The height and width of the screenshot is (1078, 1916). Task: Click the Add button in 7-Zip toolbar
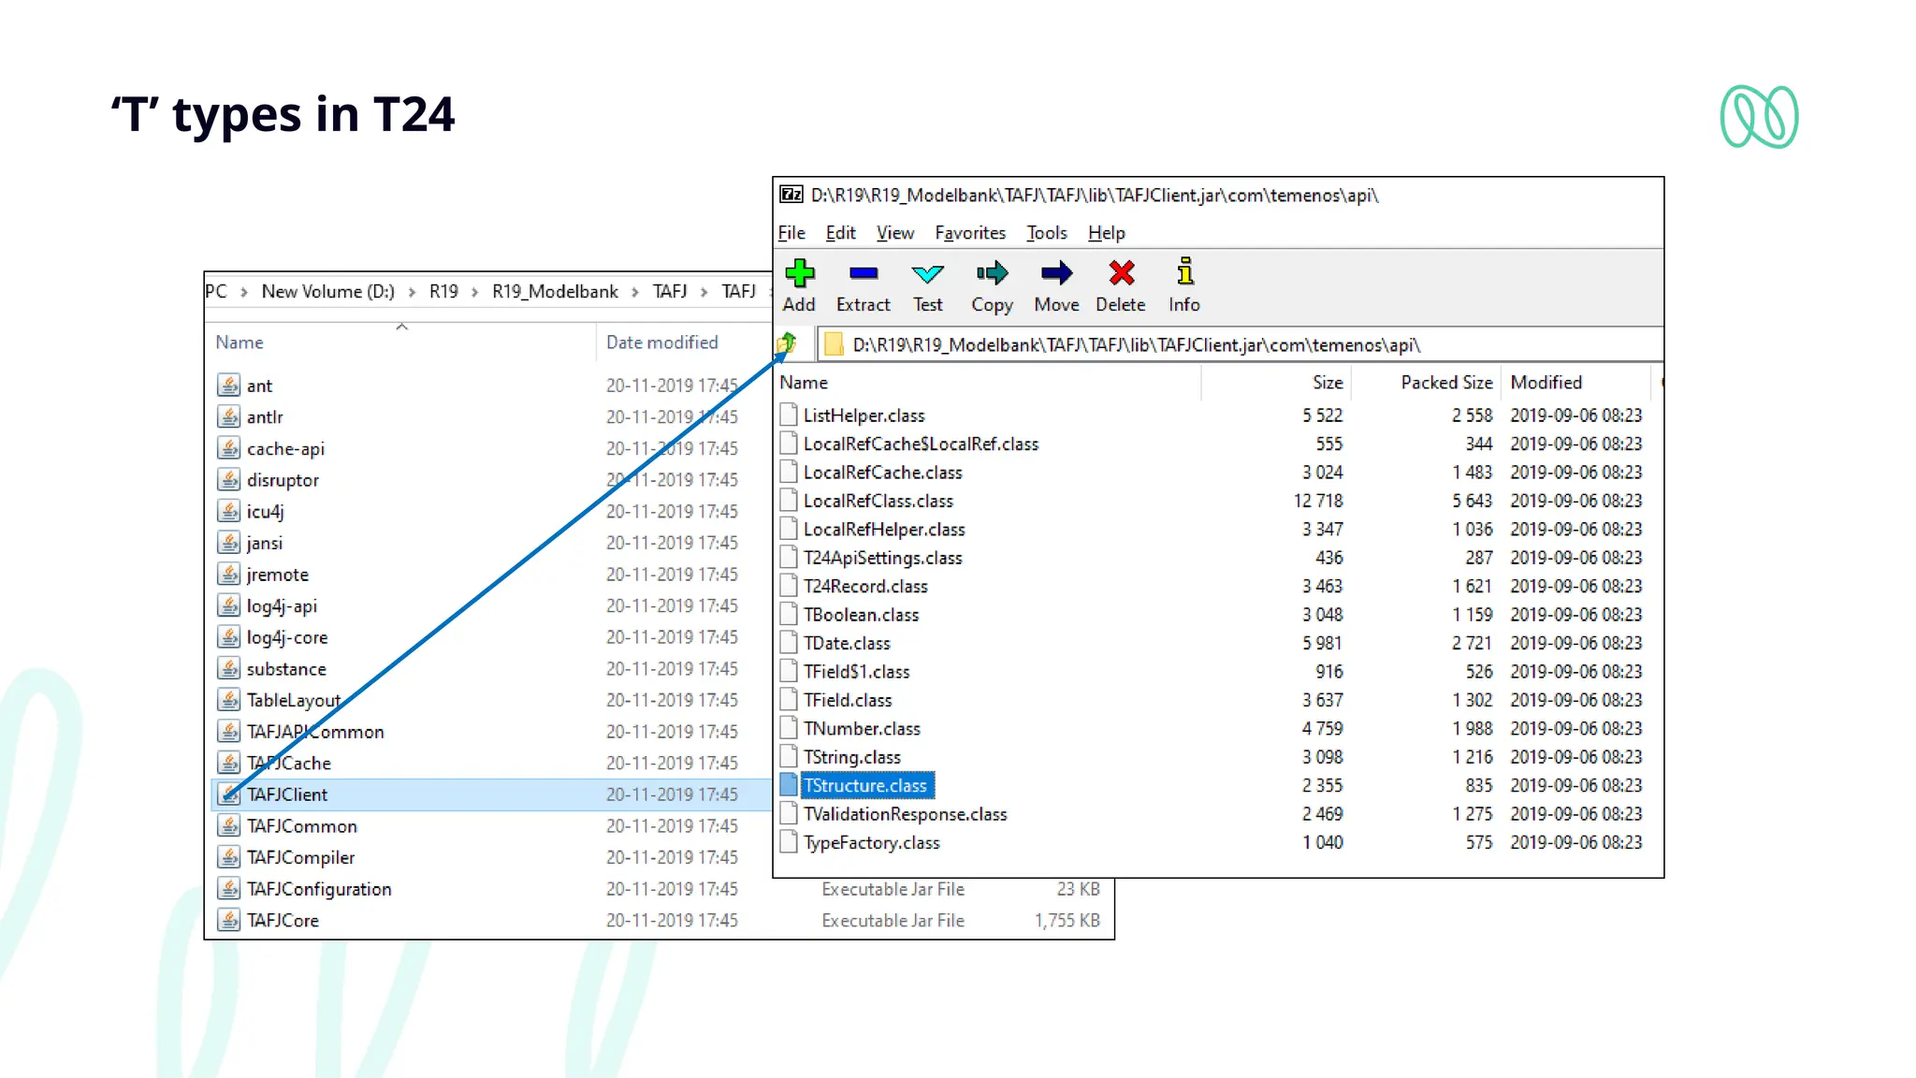click(799, 285)
